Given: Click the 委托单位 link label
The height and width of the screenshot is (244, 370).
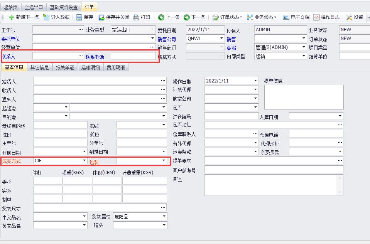Looking at the screenshot, I should pos(11,39).
